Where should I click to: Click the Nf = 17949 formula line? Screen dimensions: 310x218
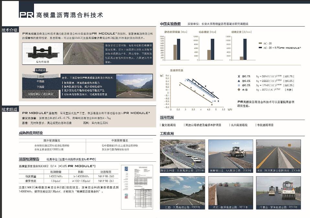275,85
